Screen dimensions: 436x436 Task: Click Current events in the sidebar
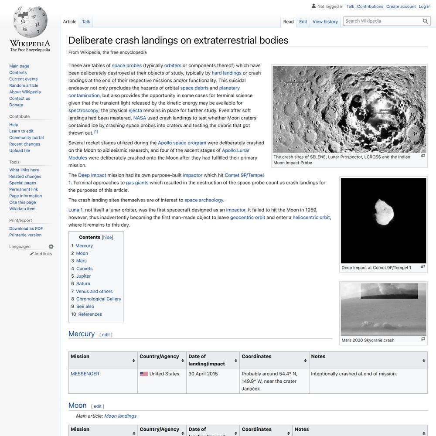(24, 79)
